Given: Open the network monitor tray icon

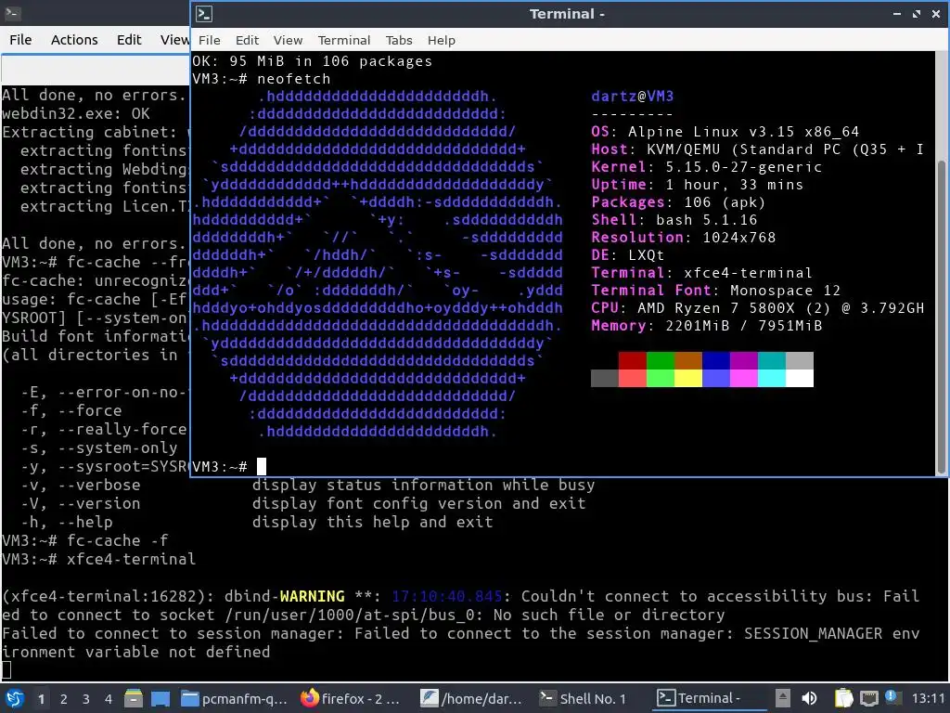Looking at the screenshot, I should (868, 698).
